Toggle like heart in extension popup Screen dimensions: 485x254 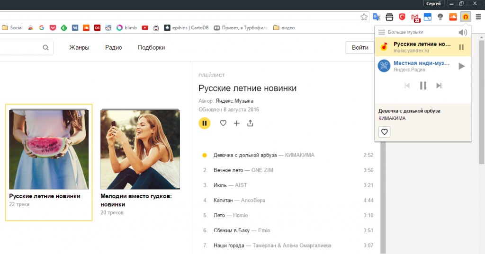(x=385, y=132)
